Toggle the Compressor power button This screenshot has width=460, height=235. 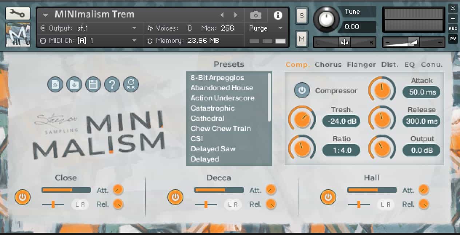(302, 91)
